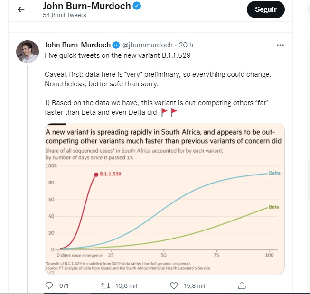The image size is (310, 294).
Task: Click the 54,8 mil Tweets counter
Action: 65,15
